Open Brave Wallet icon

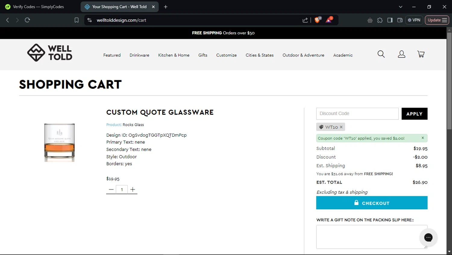(400, 20)
